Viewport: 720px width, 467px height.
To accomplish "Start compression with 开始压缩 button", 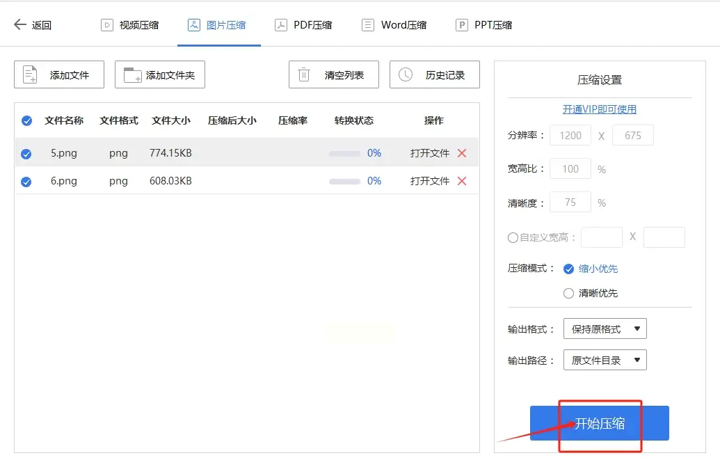I will 599,423.
